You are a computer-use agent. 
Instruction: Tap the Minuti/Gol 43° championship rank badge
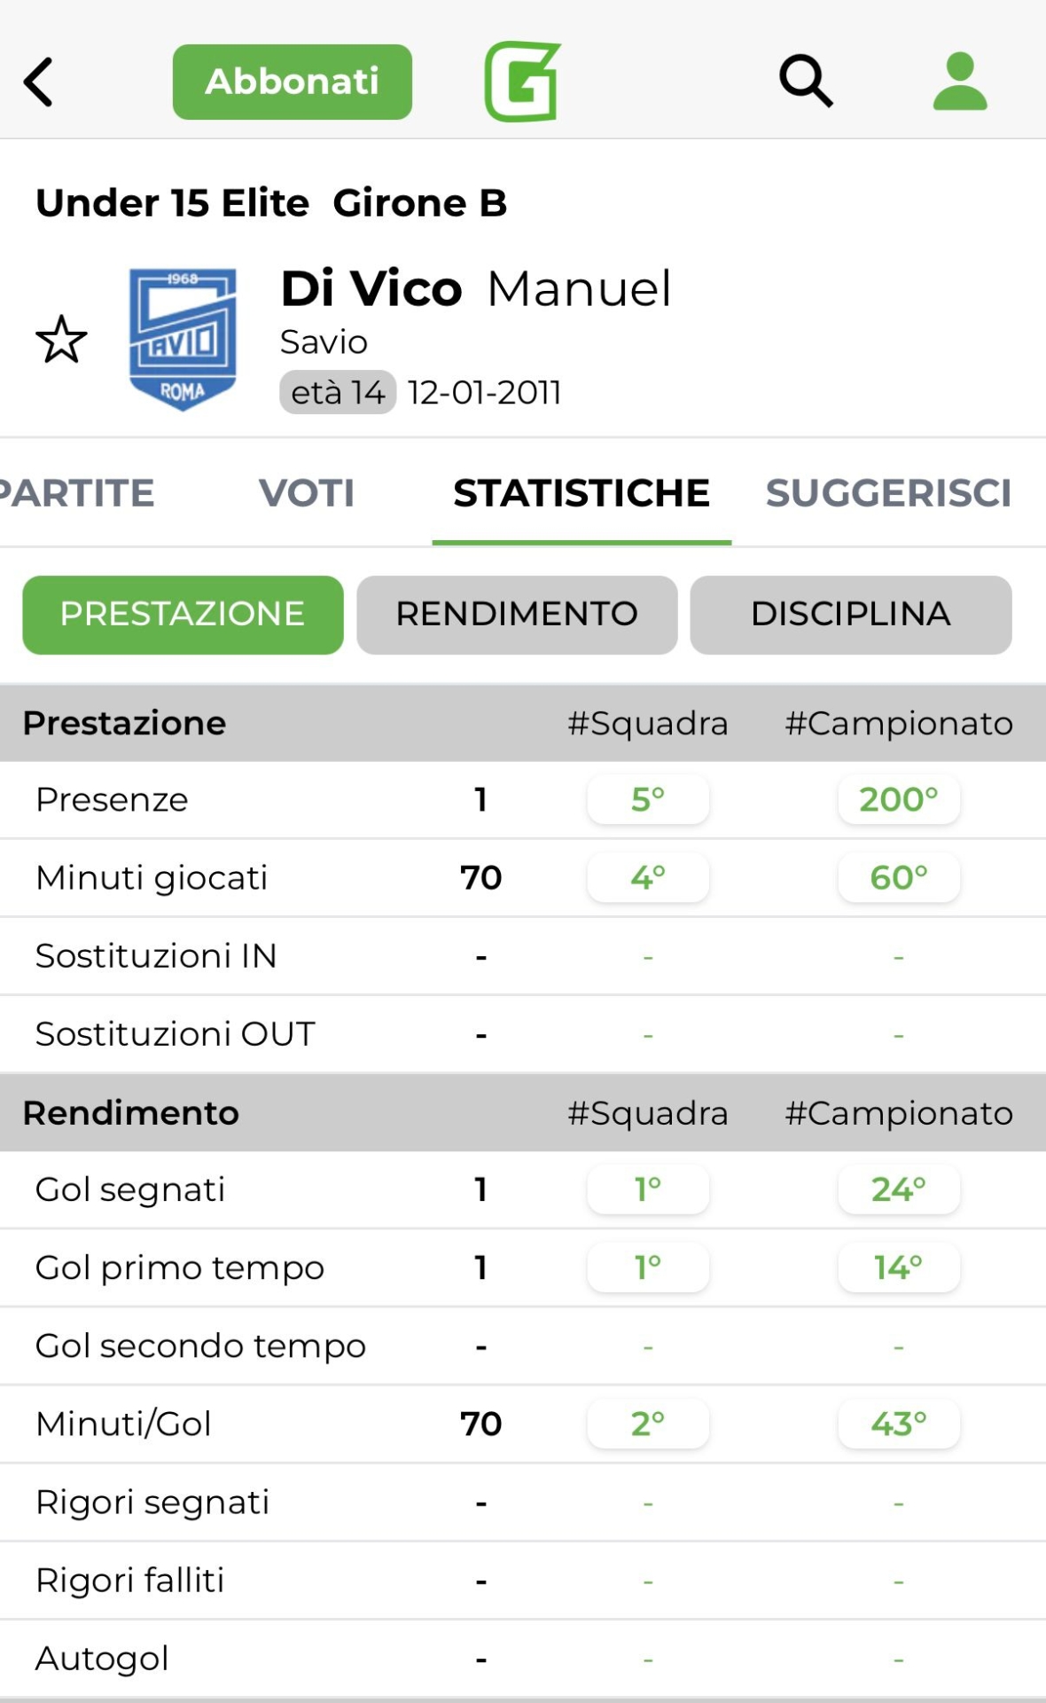pos(898,1424)
